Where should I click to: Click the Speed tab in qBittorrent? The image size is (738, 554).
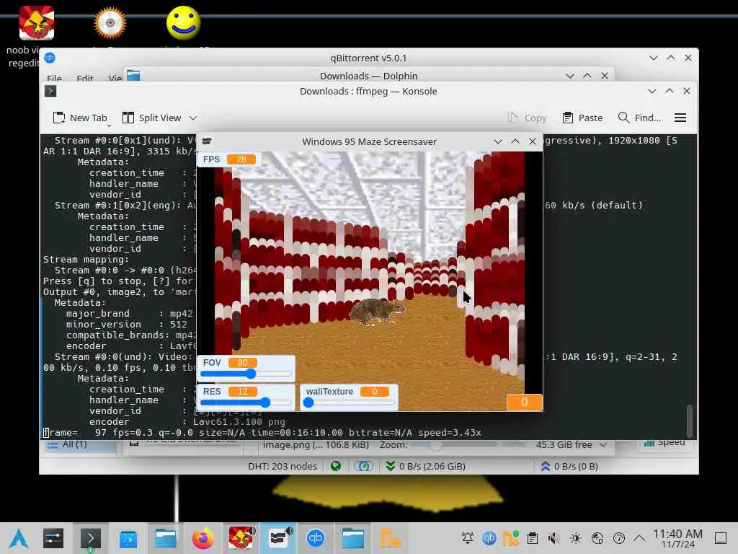pos(664,443)
